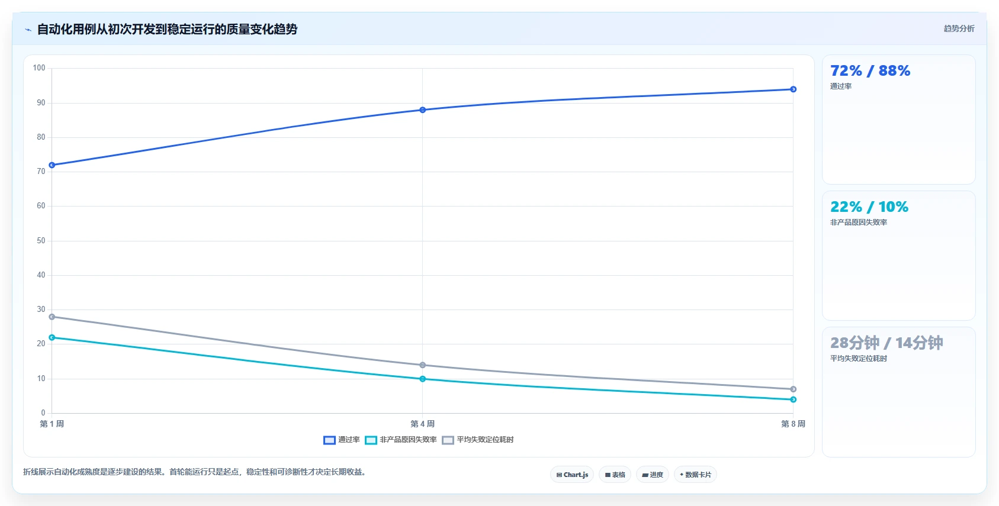Select the 22% / 10% stat value
Viewport: 999px width, 506px height.
(869, 207)
